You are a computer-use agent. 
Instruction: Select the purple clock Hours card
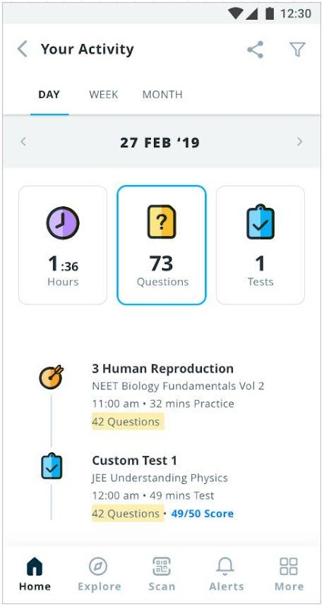(63, 245)
